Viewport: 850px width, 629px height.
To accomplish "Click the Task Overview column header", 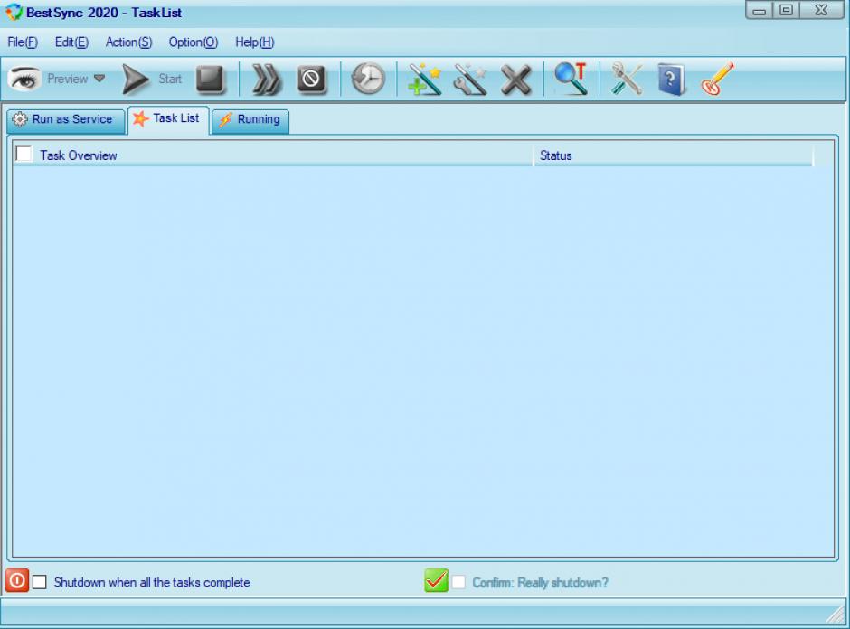I will [x=273, y=155].
